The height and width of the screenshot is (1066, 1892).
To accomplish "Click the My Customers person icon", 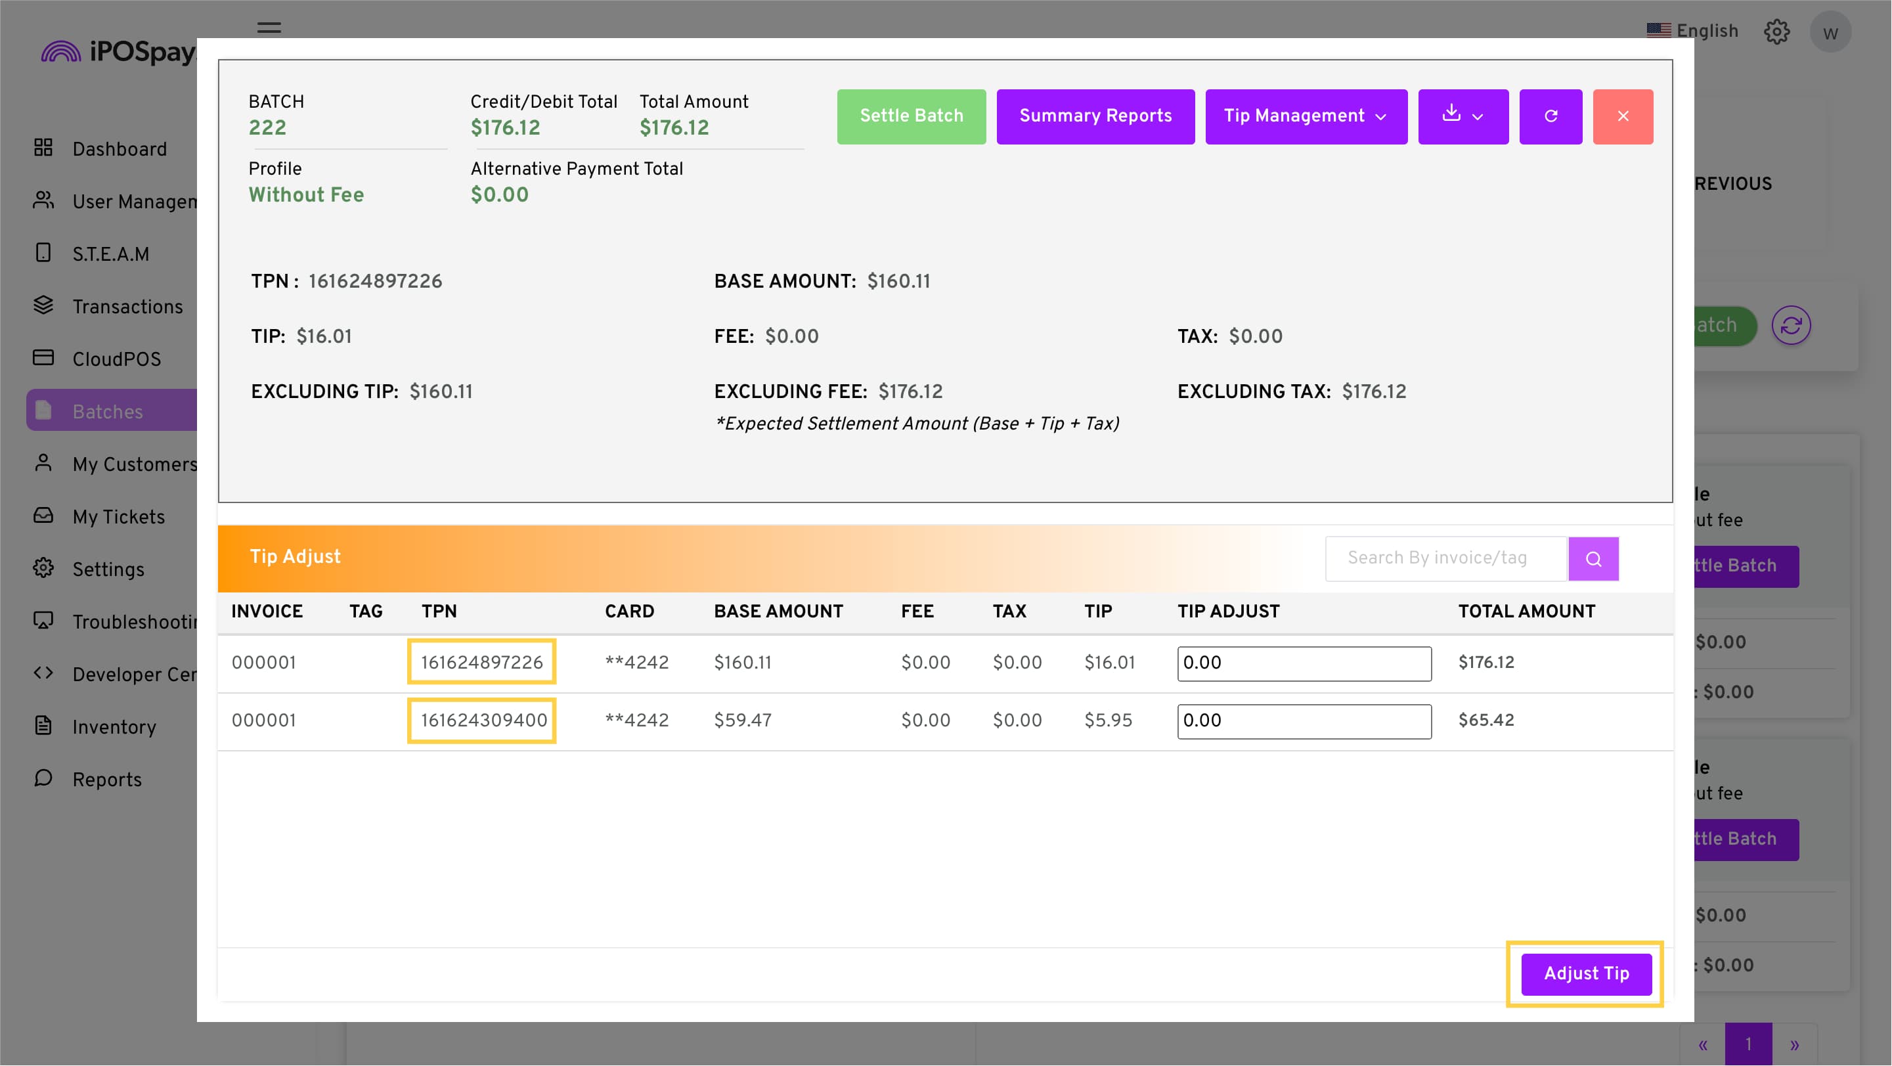I will pyautogui.click(x=43, y=463).
